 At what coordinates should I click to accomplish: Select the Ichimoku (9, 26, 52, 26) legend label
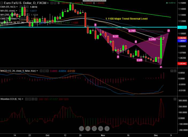pos(12,23)
